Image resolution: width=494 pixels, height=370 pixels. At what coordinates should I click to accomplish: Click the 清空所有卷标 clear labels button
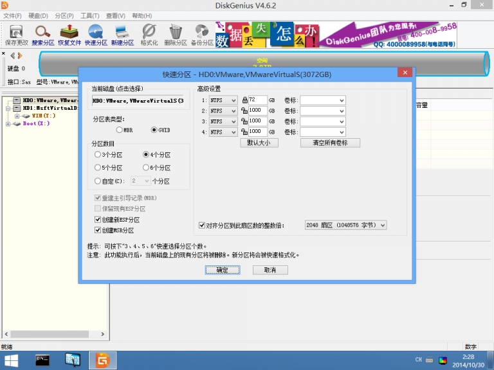(330, 143)
